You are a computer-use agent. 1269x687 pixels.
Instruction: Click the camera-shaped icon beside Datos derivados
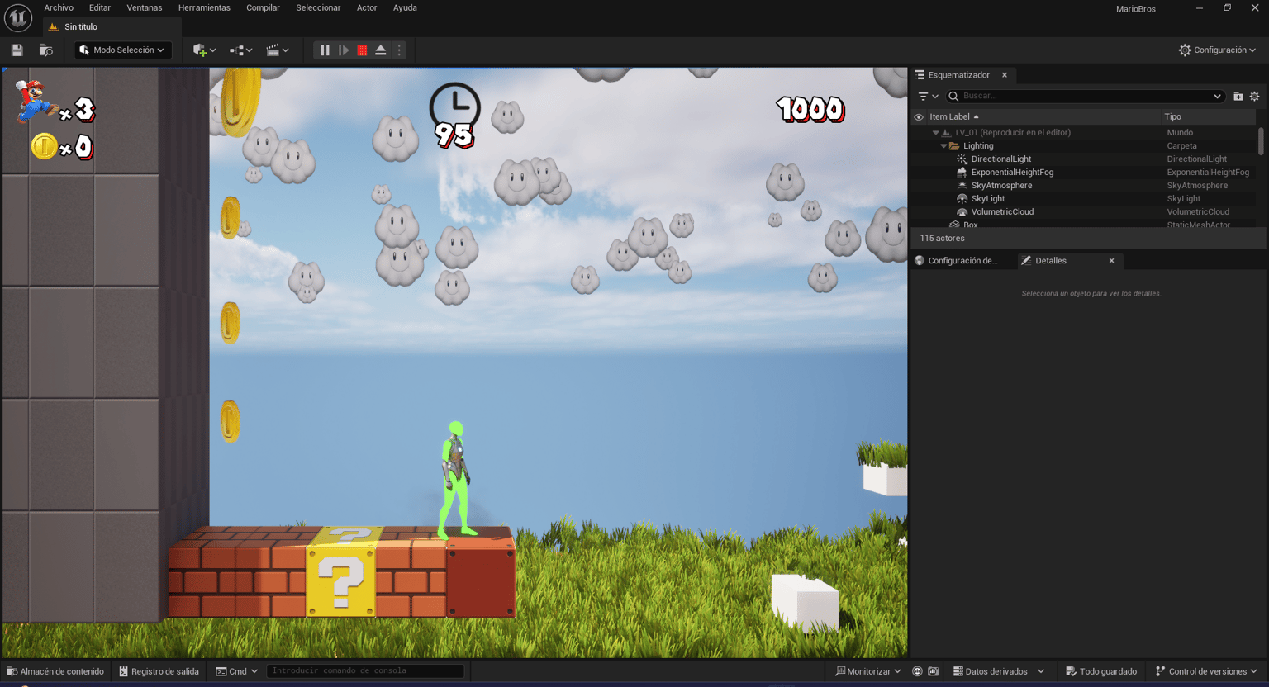click(933, 671)
